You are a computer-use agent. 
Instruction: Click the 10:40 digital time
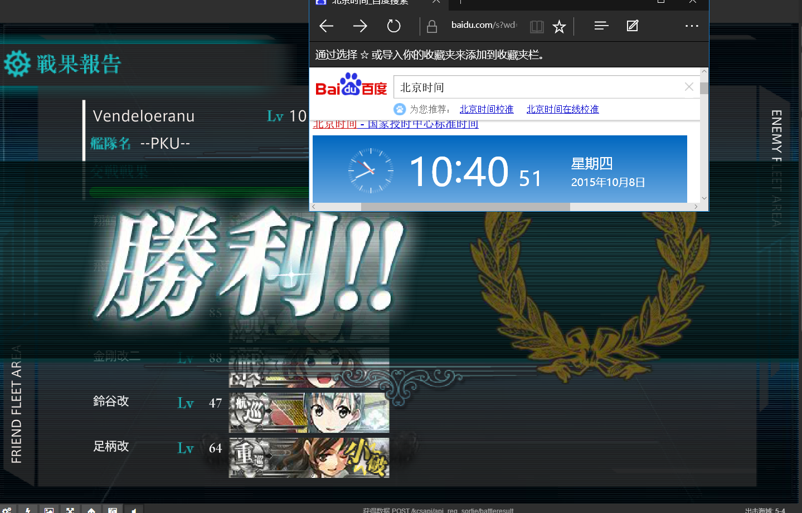point(459,172)
